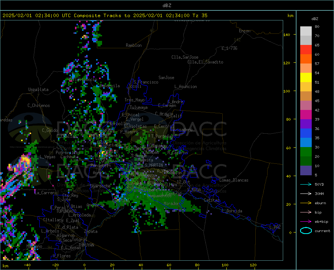Click the MENDOZA city label
Screen dimensions: 334x270
point(99,136)
